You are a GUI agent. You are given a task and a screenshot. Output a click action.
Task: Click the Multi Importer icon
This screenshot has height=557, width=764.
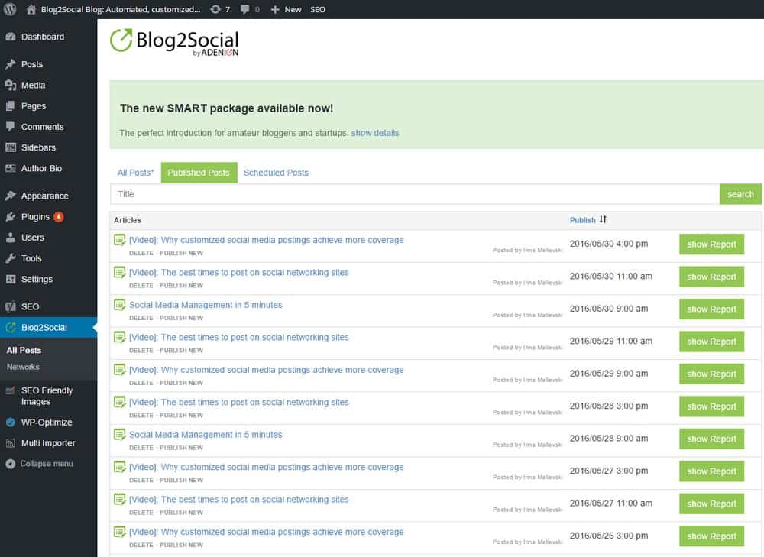tap(10, 443)
